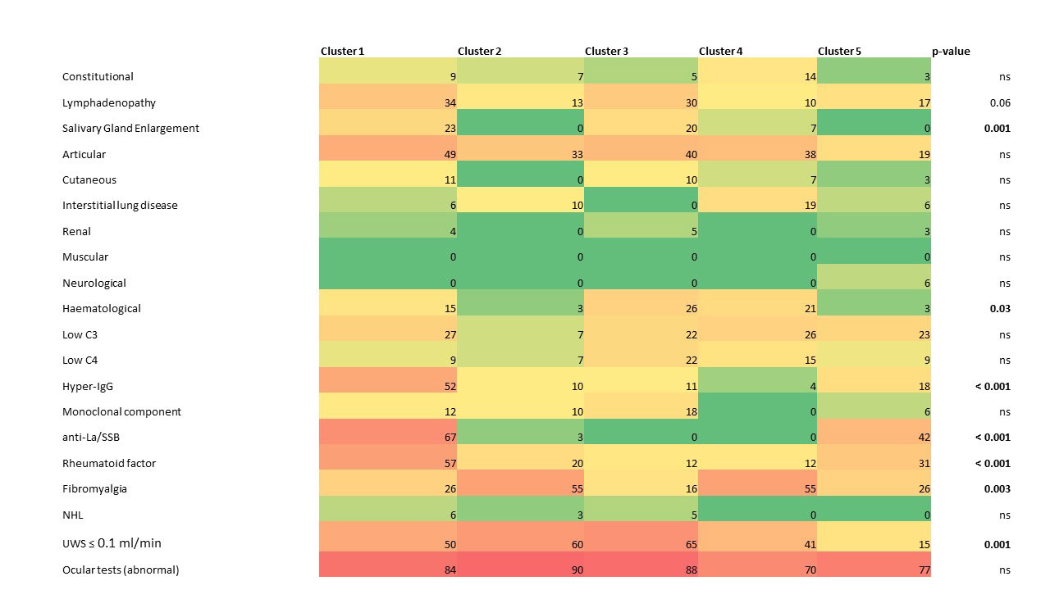Click the Interstitial lung disease row label
The width and height of the screenshot is (1050, 590).
120,206
